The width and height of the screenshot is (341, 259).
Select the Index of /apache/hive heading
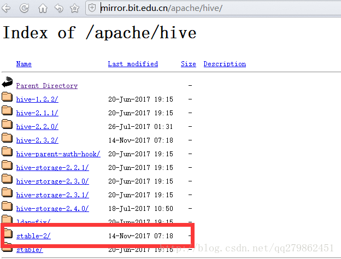pyautogui.click(x=99, y=33)
